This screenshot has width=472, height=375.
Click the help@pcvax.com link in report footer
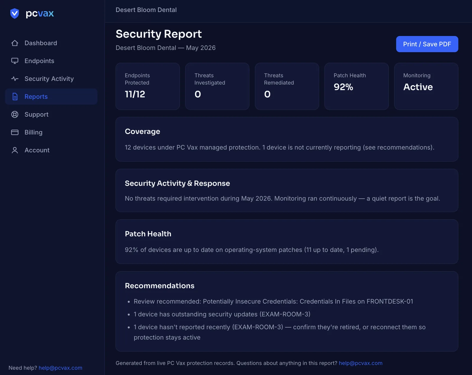coord(360,363)
